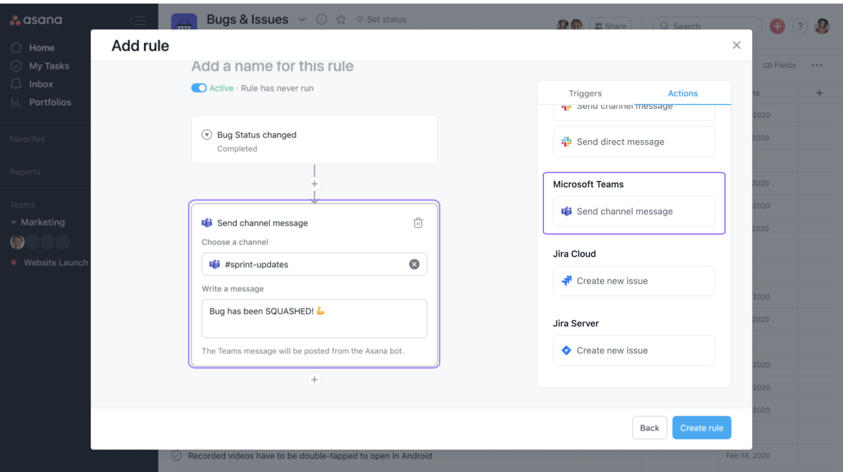This screenshot has width=843, height=472.
Task: Show project info via the info icon
Action: 322,19
